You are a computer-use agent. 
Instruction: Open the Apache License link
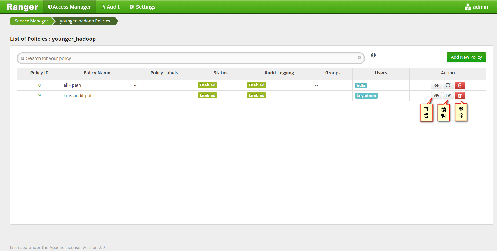57,247
